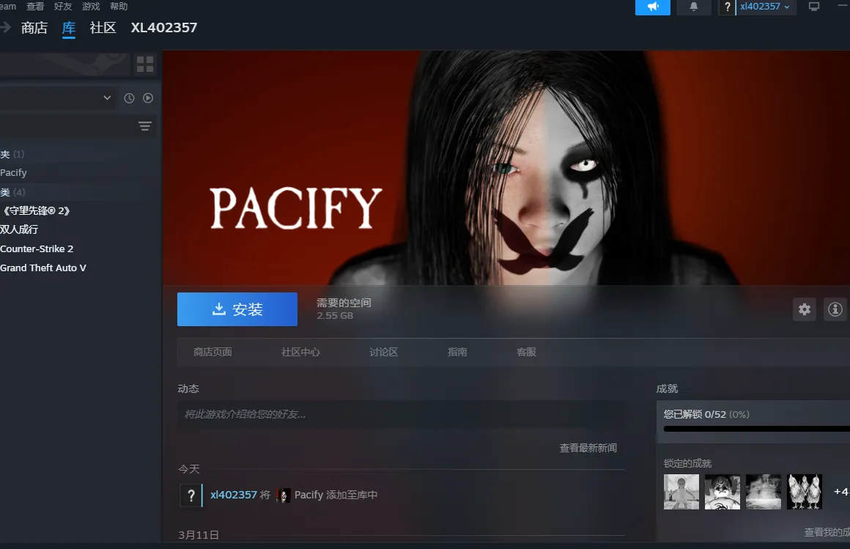850x549 pixels.
Task: Click the announcements megaphone icon
Action: 652,7
